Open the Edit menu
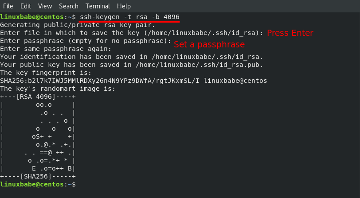The height and width of the screenshot is (198, 360). pos(26,6)
